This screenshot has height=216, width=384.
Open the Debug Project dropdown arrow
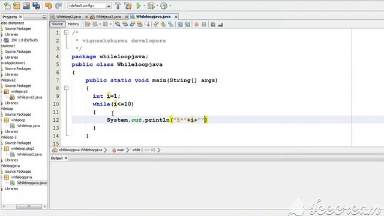coord(157,5)
